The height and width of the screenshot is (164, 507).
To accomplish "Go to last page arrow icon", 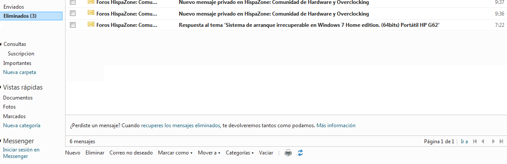I will pyautogui.click(x=501, y=141).
